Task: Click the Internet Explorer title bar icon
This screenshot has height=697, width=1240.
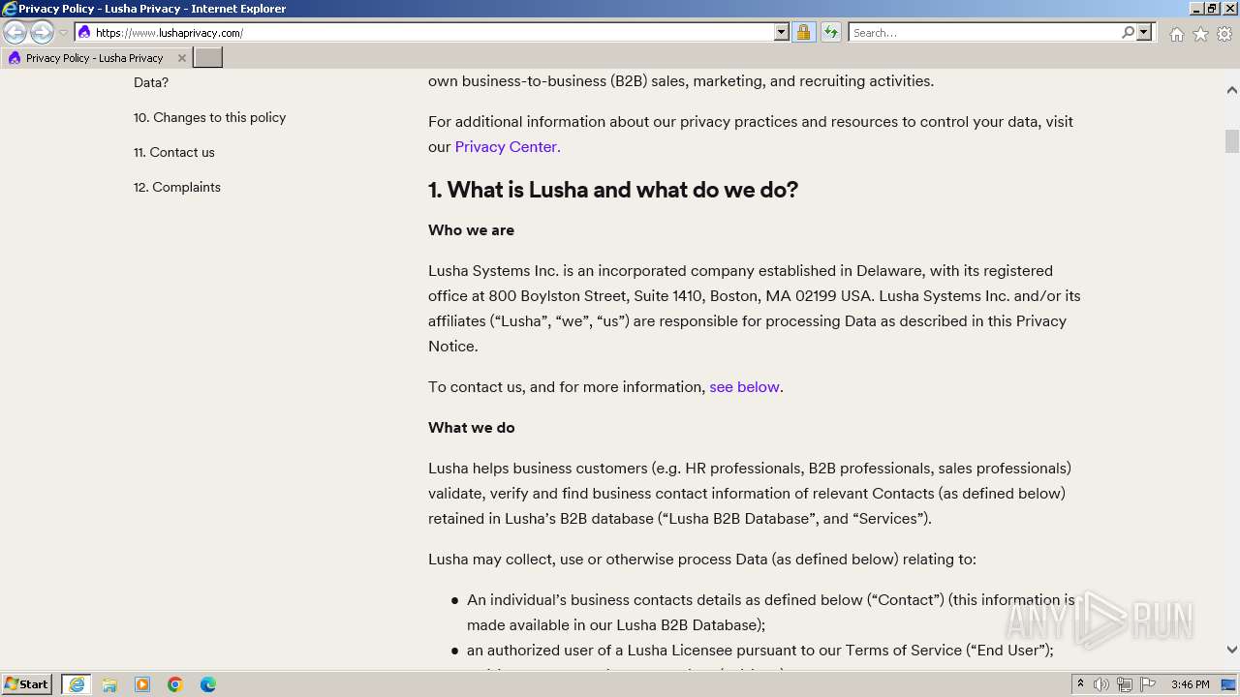Action: (x=10, y=9)
